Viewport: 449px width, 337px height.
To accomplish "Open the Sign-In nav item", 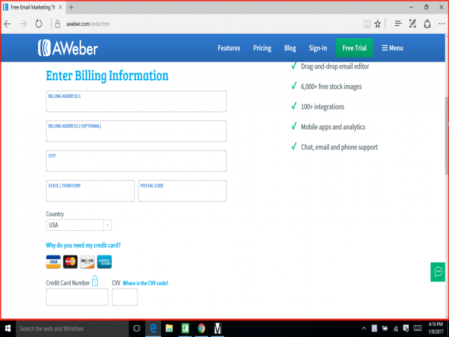I will pos(318,48).
